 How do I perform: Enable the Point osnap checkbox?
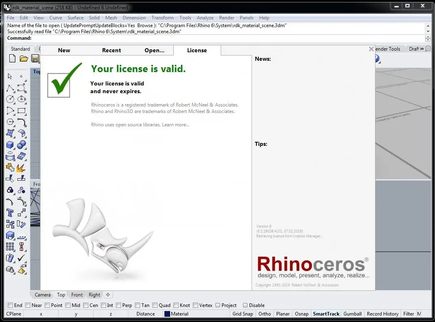(x=47, y=305)
